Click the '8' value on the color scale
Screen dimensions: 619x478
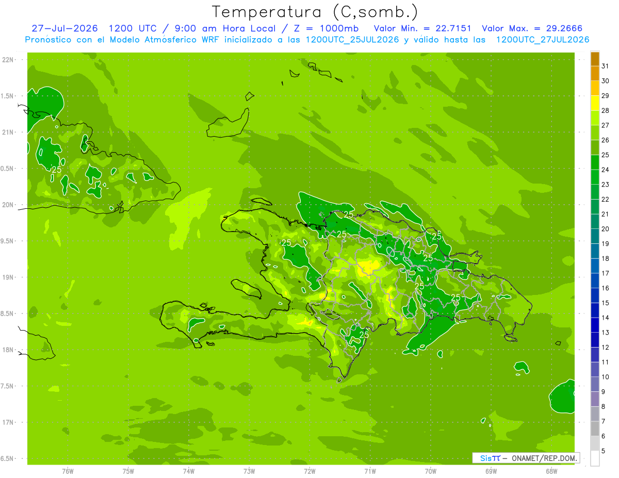tap(603, 406)
